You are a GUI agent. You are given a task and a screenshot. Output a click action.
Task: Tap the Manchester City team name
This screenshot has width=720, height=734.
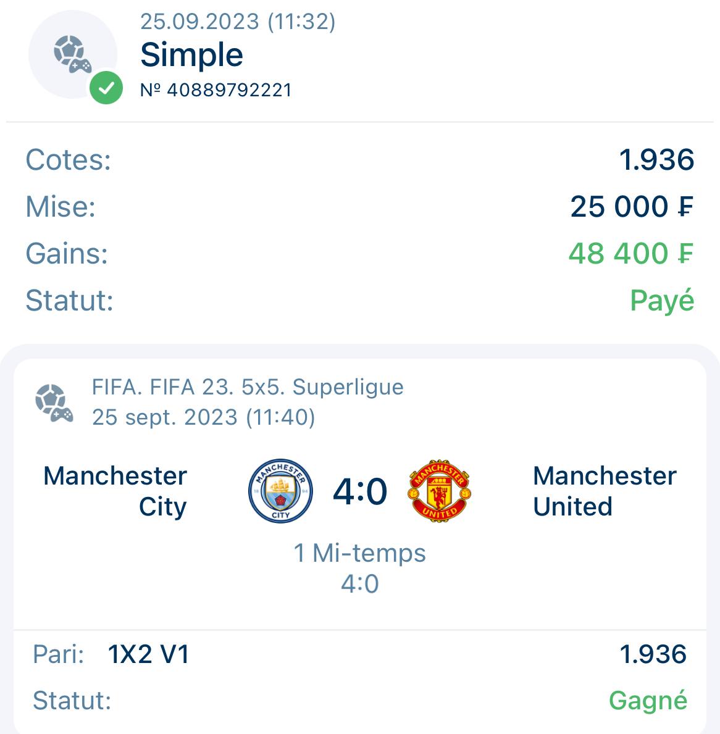115,491
